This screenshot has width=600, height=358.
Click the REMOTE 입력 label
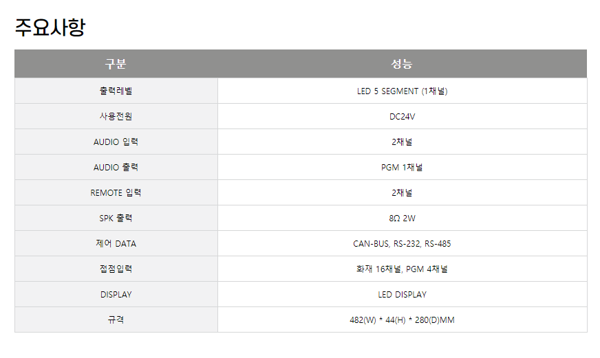[x=116, y=192]
